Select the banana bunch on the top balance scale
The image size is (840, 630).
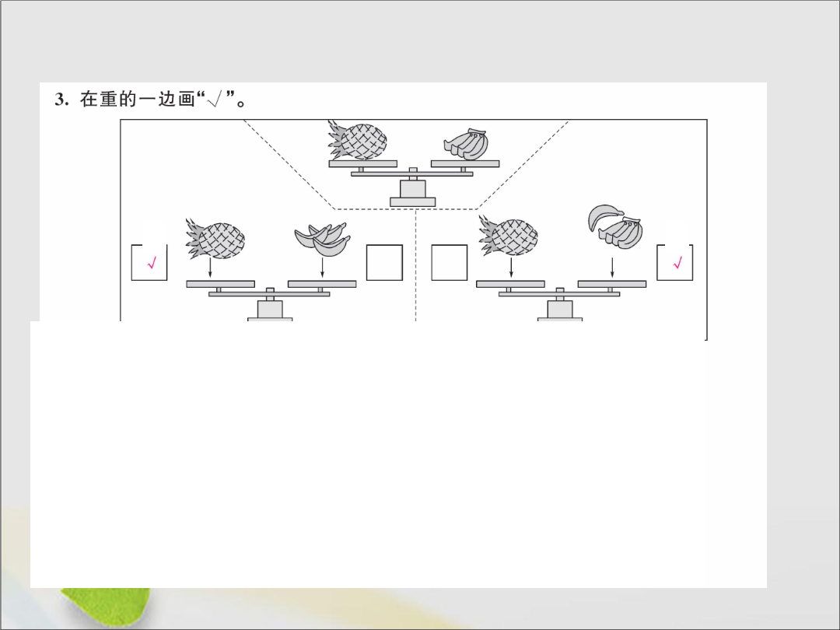pos(467,145)
